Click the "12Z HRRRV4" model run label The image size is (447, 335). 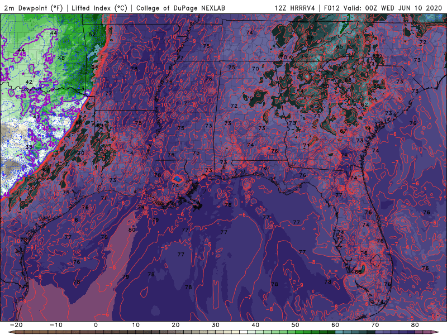click(295, 8)
